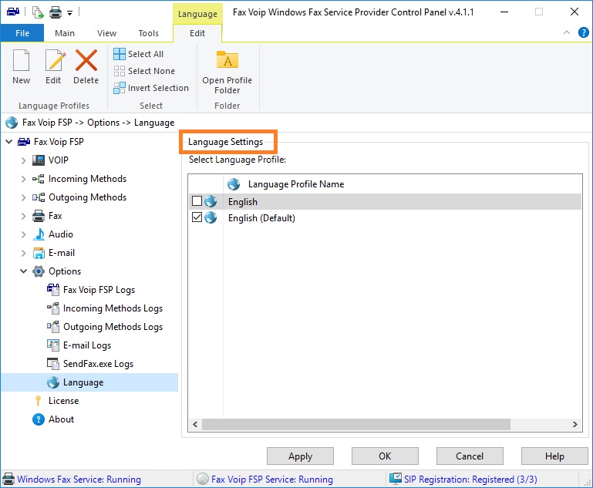Open E-mail Logs icon

[53, 345]
